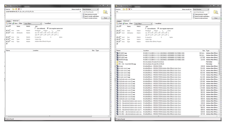Click the Save filter icon in right window

(x=125, y=24)
